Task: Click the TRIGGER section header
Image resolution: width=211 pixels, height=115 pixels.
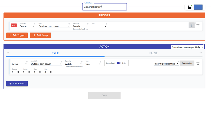Action: pos(104,15)
